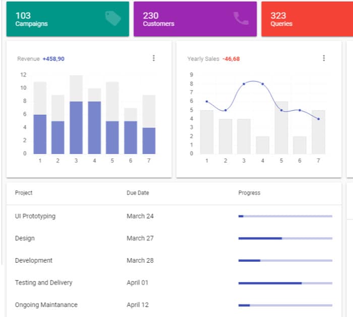Open the 103 Campaigns card
353x317 pixels.
(x=68, y=19)
